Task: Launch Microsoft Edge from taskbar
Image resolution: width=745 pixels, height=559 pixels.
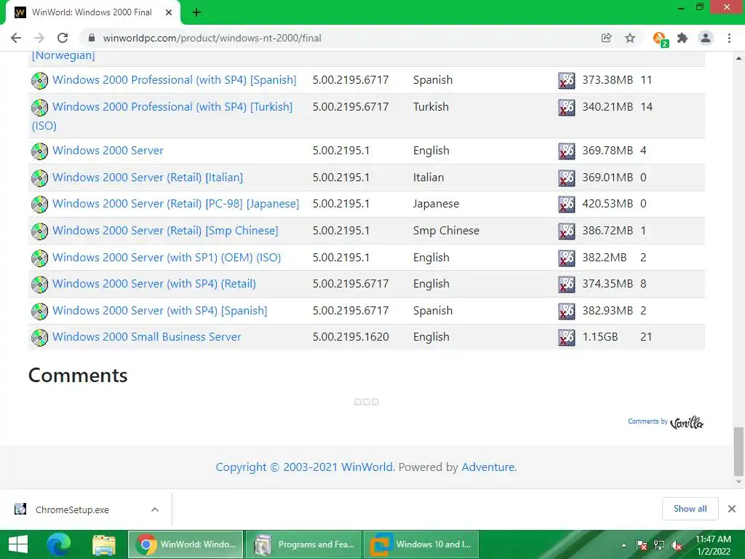Action: pyautogui.click(x=58, y=544)
